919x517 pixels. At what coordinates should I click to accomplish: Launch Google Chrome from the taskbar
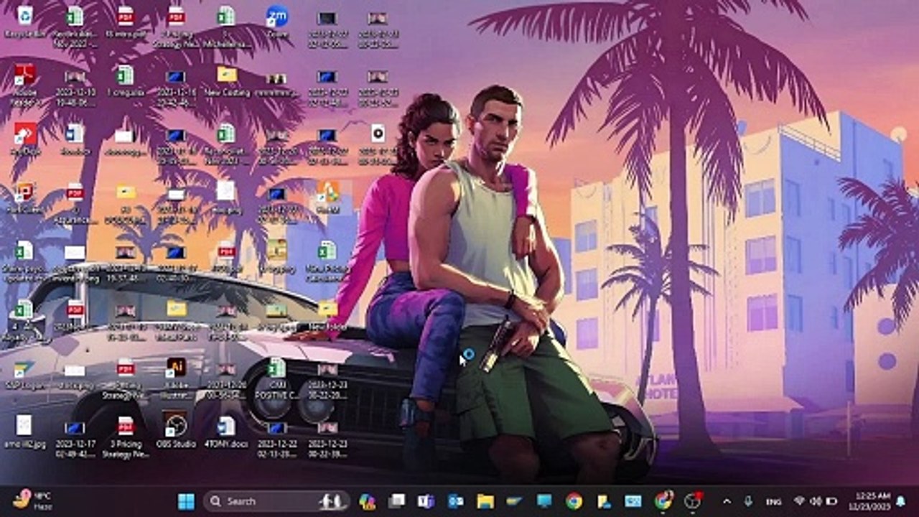(x=574, y=501)
